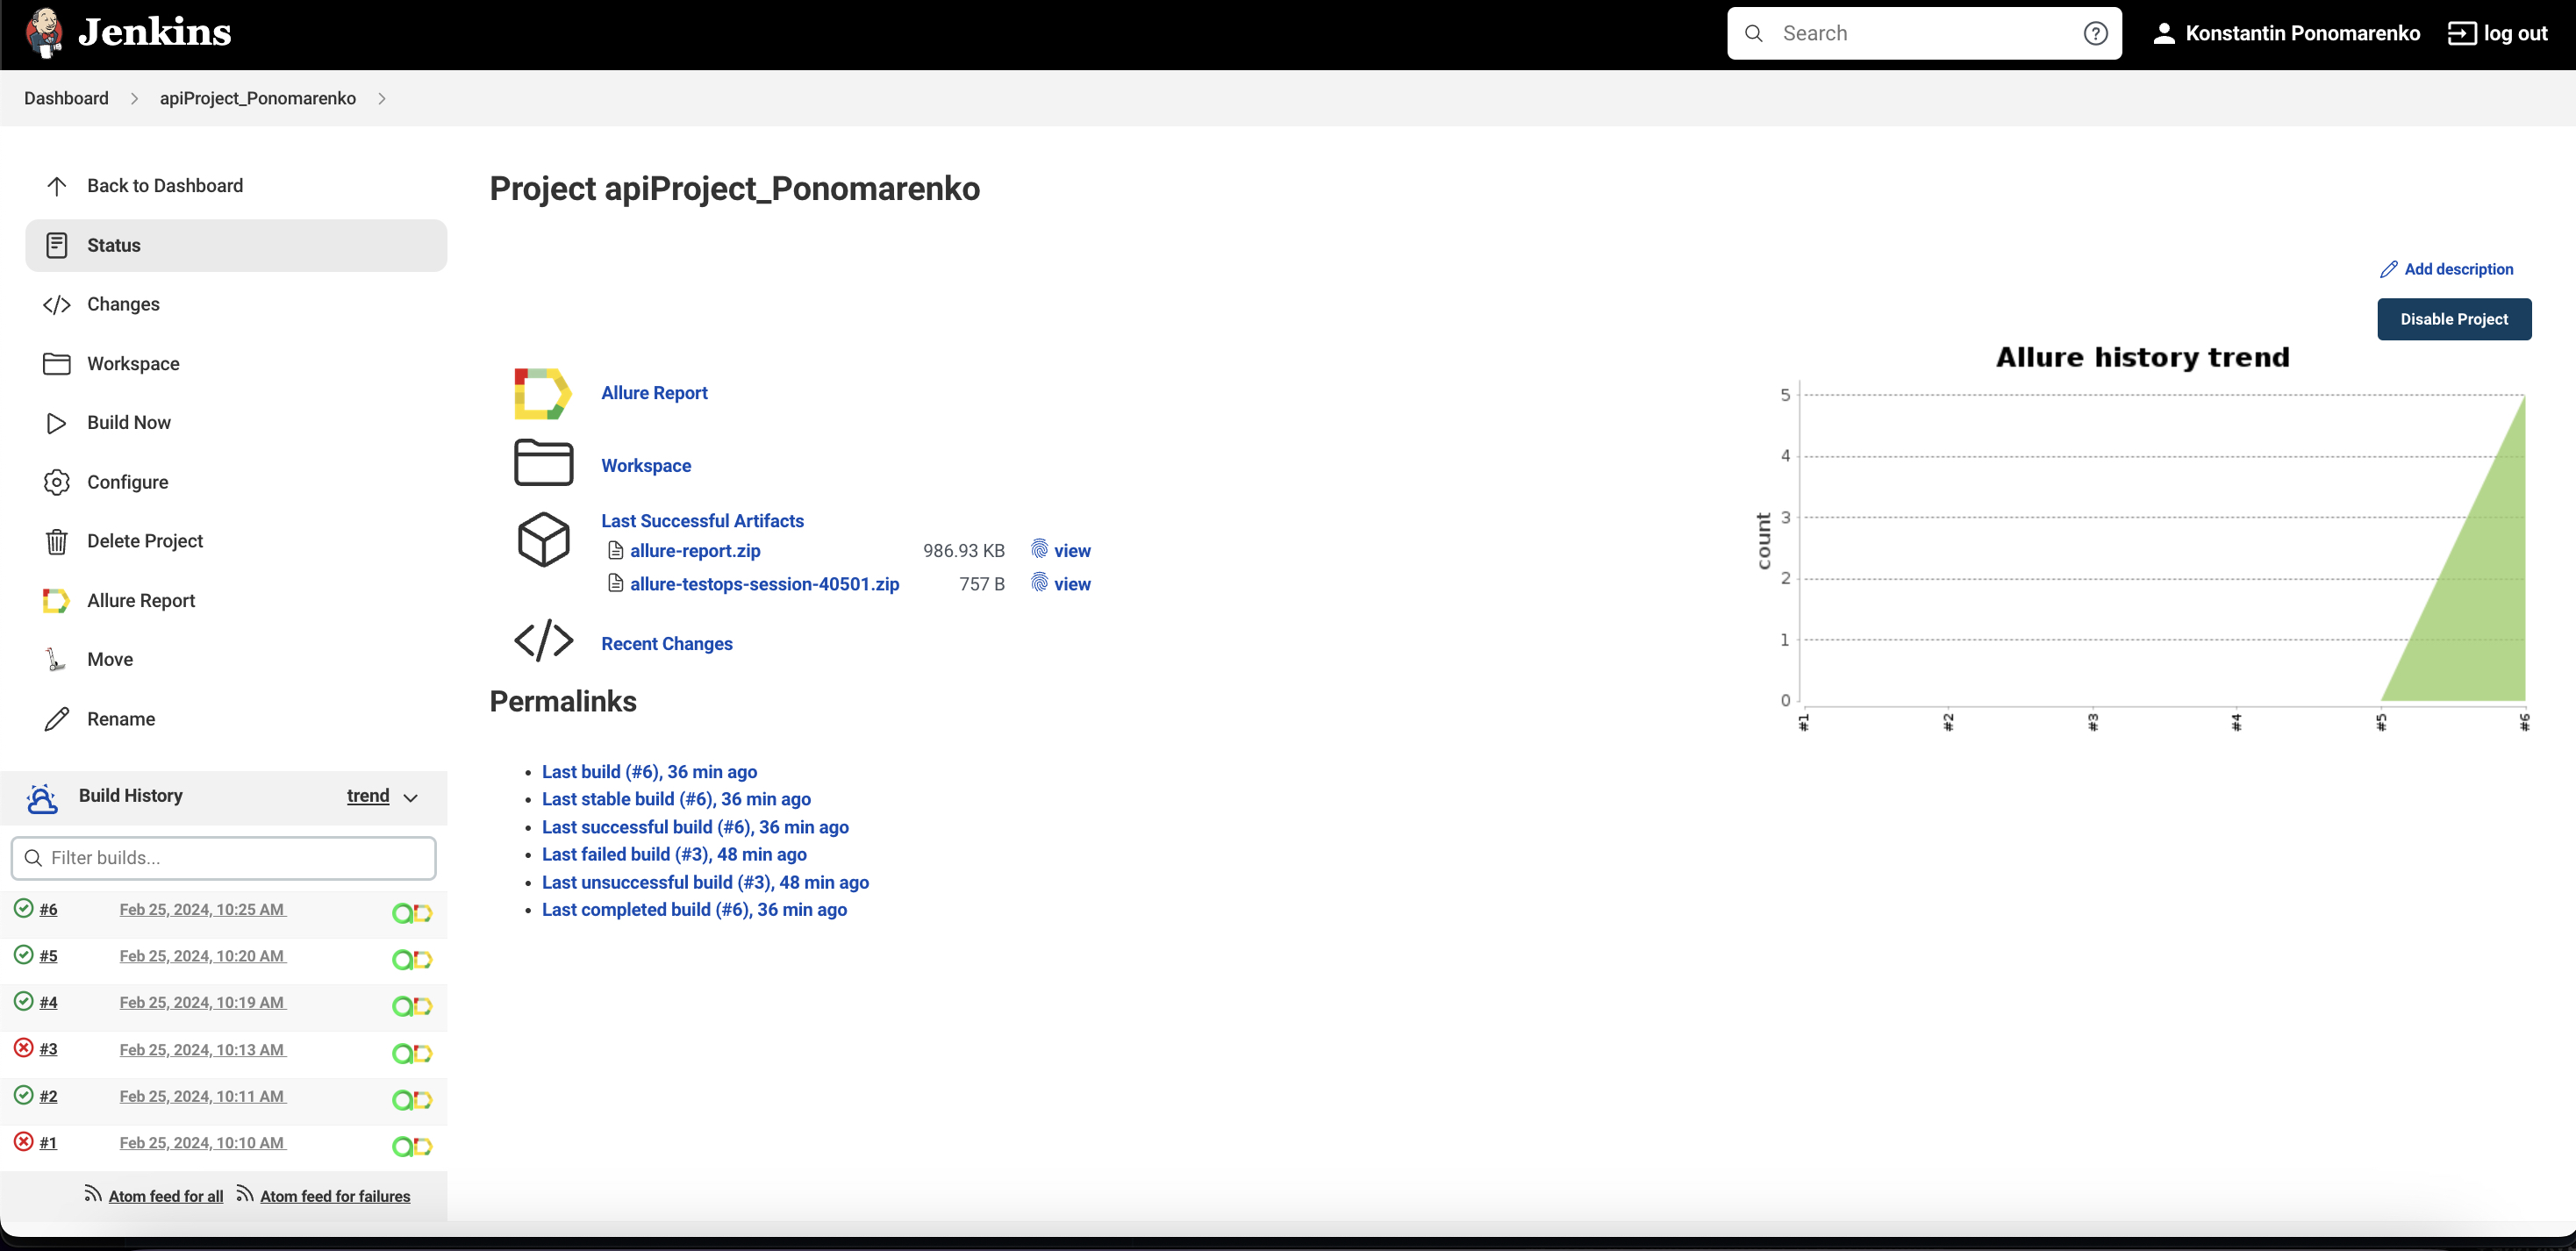
Task: Click the Delete Project trash icon
Action: pyautogui.click(x=56, y=540)
